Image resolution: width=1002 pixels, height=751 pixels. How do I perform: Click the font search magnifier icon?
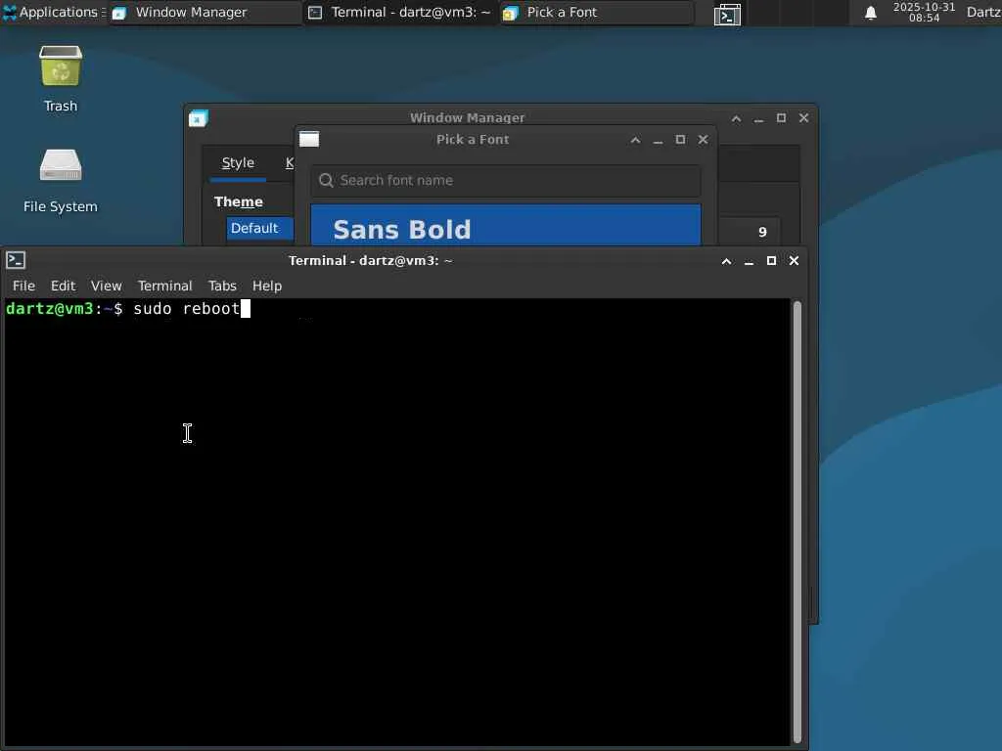[326, 181]
